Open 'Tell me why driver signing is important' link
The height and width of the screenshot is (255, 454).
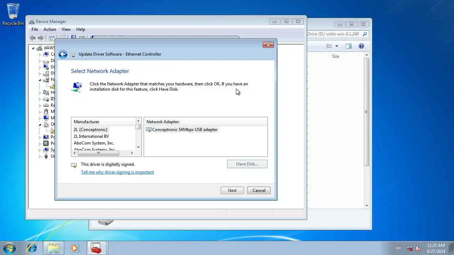pos(117,172)
